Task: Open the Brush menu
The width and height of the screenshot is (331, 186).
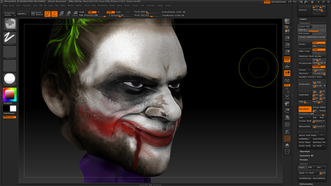Action: pos(12,6)
